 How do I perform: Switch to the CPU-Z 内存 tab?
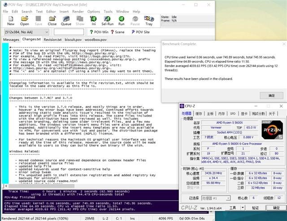point(222,114)
